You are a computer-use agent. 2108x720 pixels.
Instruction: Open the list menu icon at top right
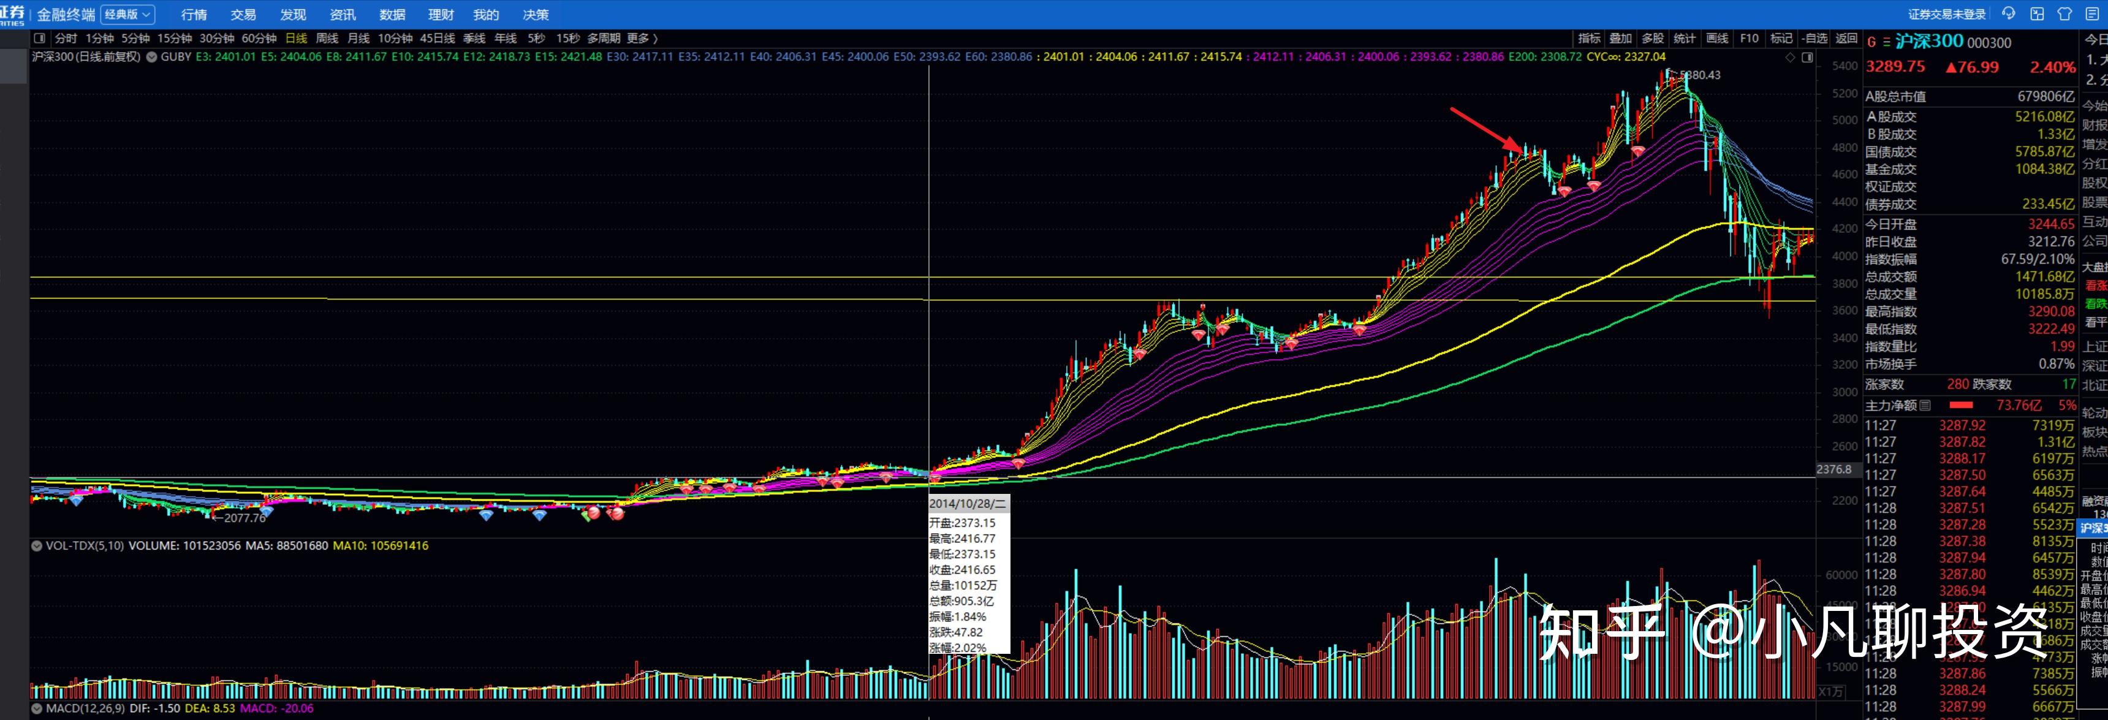(2093, 14)
